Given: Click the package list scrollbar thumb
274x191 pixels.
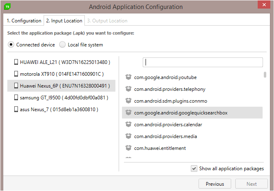Looking at the screenshot, I should [265, 75].
